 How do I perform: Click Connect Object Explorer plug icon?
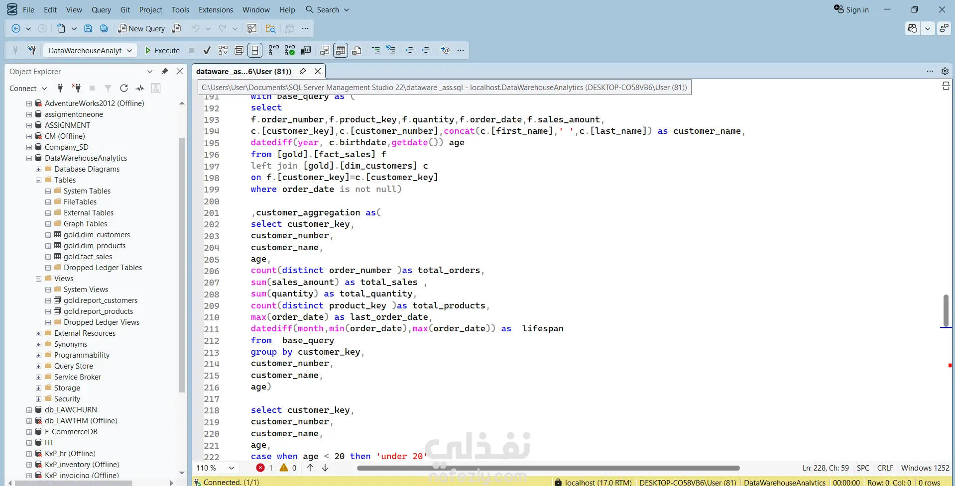(x=60, y=88)
